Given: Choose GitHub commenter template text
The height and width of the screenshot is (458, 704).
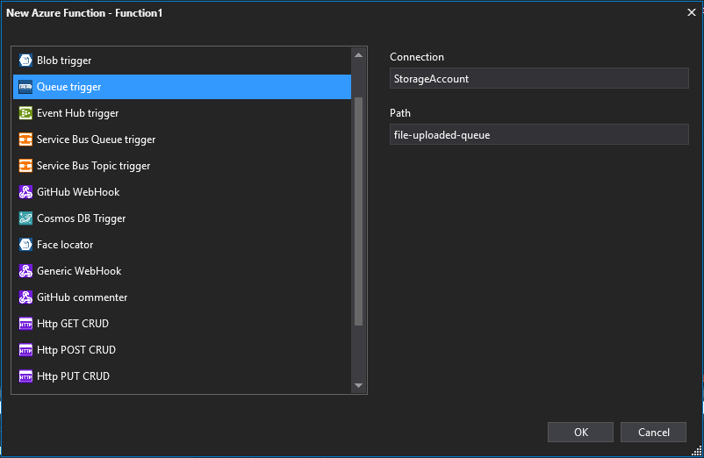Looking at the screenshot, I should coord(83,297).
